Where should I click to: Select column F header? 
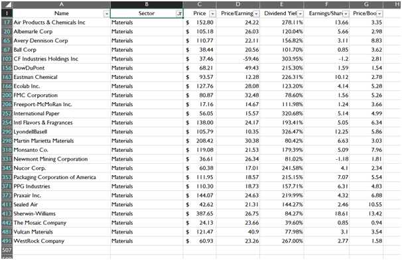[x=326, y=5]
